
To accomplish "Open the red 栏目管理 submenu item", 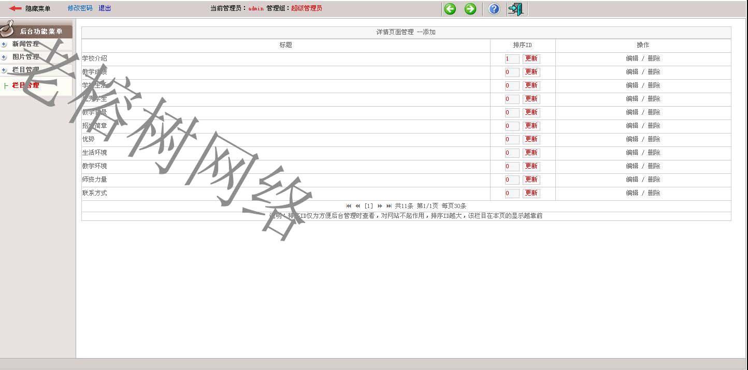I will click(x=25, y=85).
